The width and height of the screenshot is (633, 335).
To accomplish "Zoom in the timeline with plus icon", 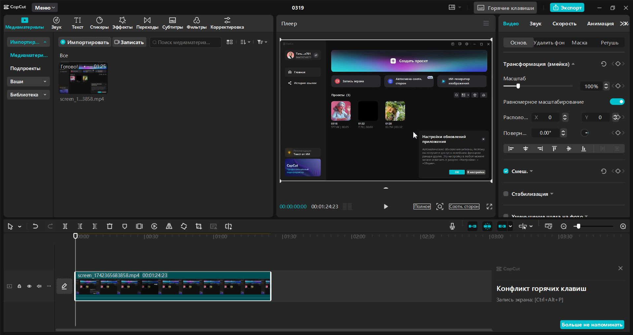I will click(623, 226).
